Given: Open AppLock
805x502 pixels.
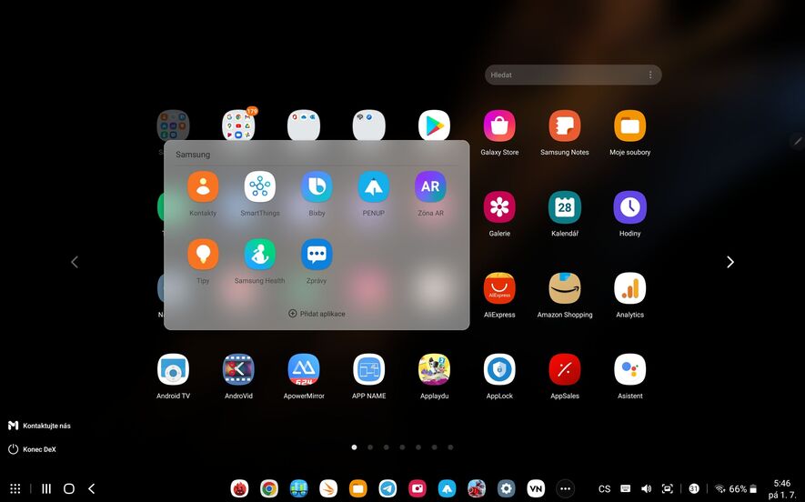Looking at the screenshot, I should click(x=499, y=369).
